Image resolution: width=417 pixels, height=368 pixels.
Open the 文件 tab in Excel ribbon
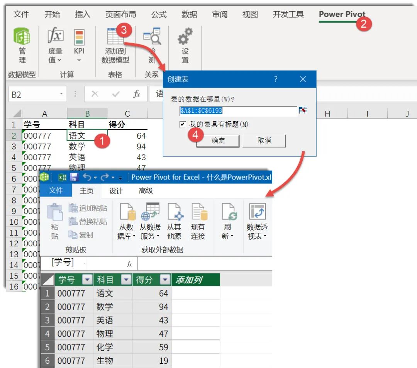[21, 14]
